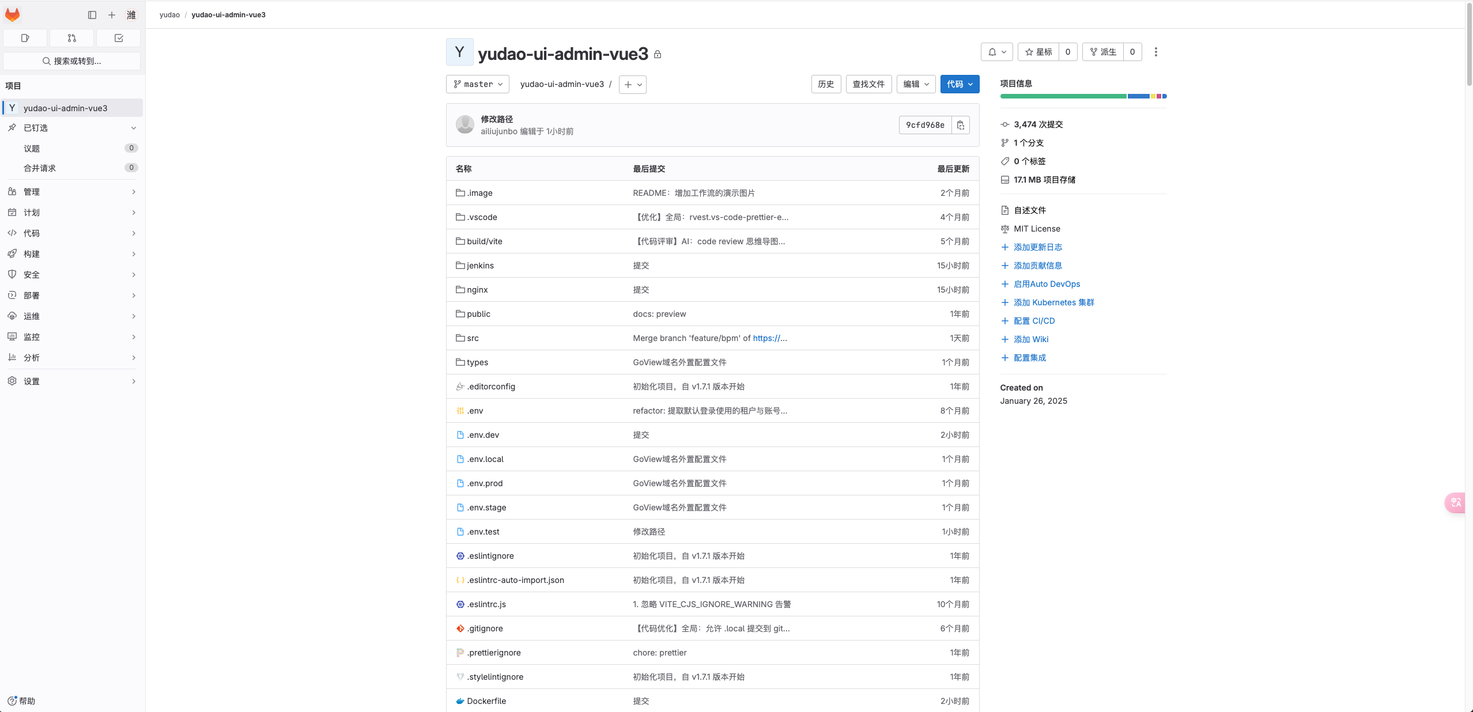Click 配置 CI/CD link
The width and height of the screenshot is (1473, 712).
pos(1034,321)
